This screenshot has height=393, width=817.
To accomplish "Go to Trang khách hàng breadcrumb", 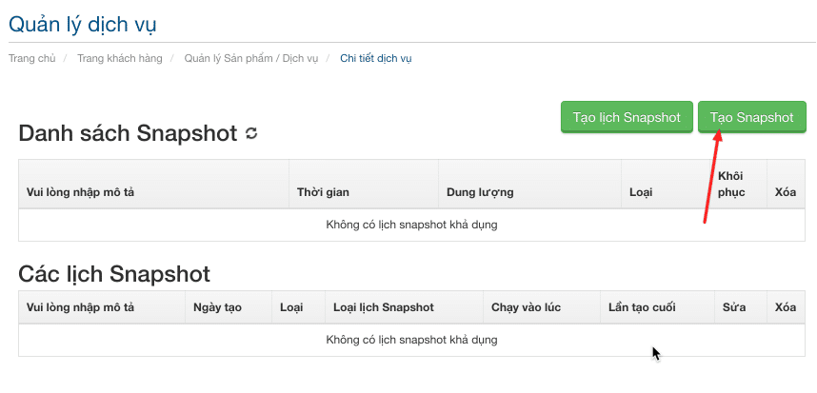I will point(120,58).
